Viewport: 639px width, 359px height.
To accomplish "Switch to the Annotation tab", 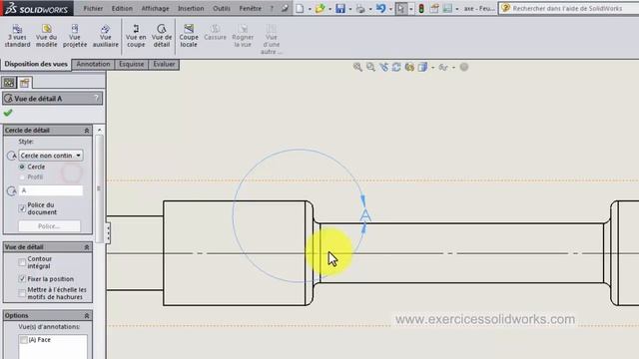I will tap(93, 64).
